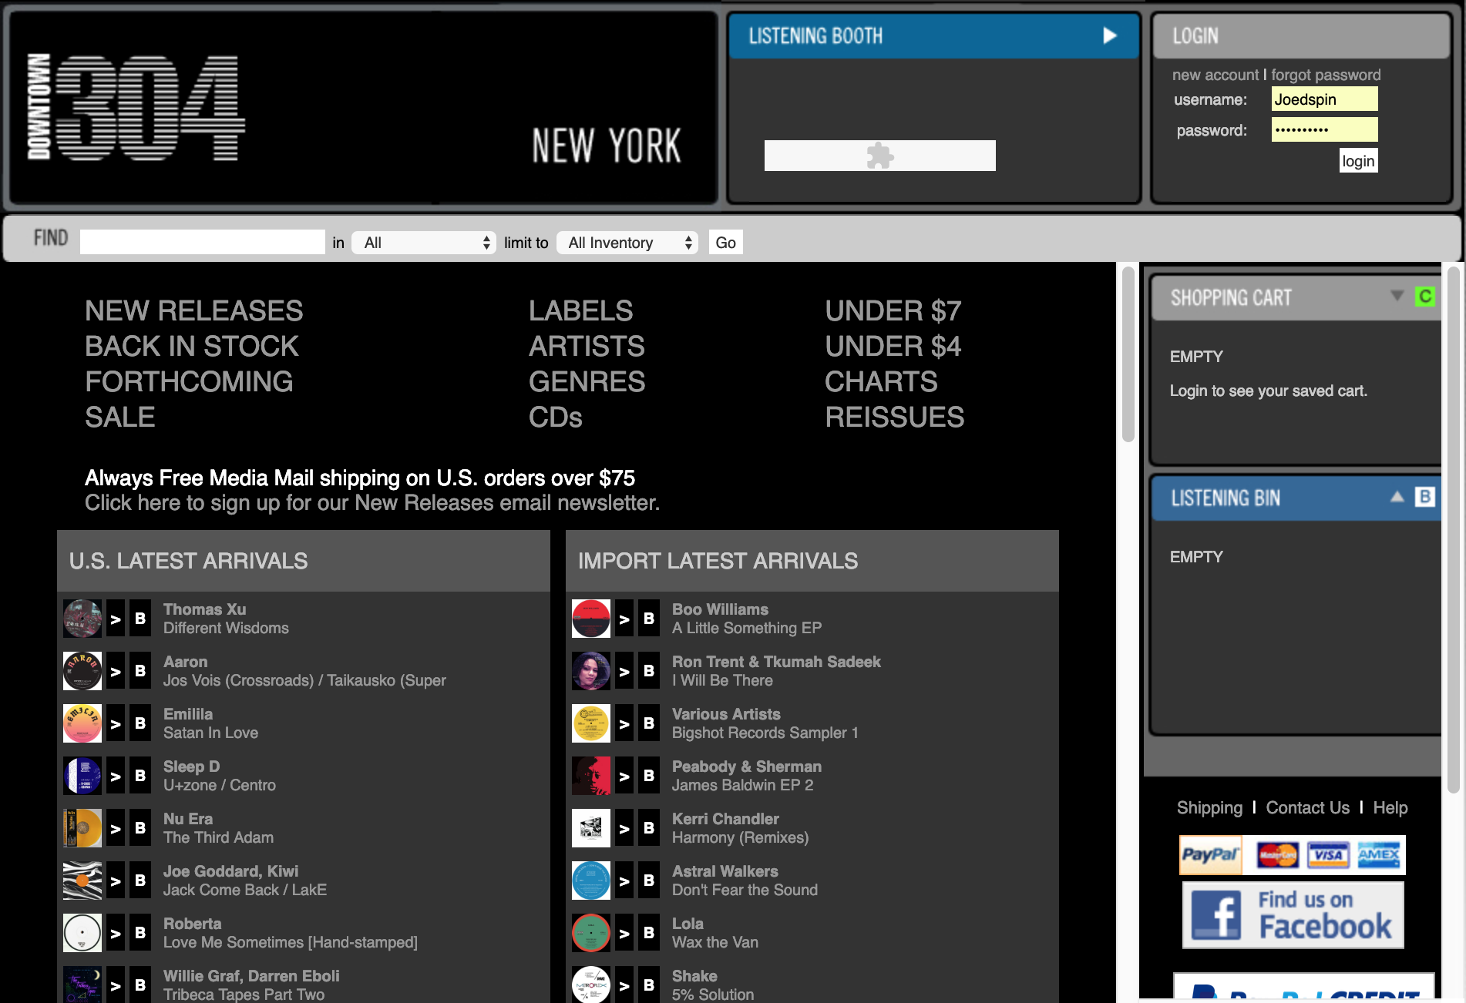Add Sleep D U+zone to listening bin

click(140, 776)
